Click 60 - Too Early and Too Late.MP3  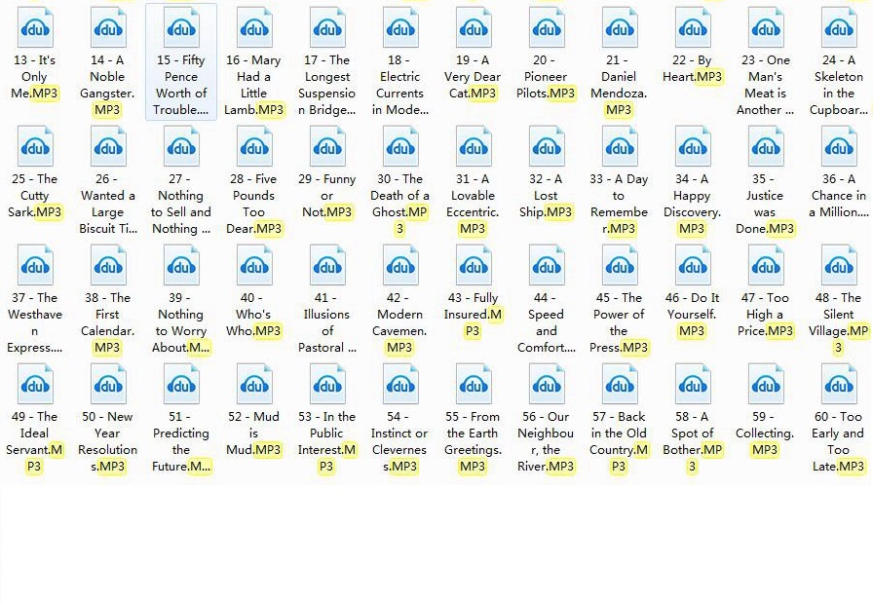tap(839, 385)
